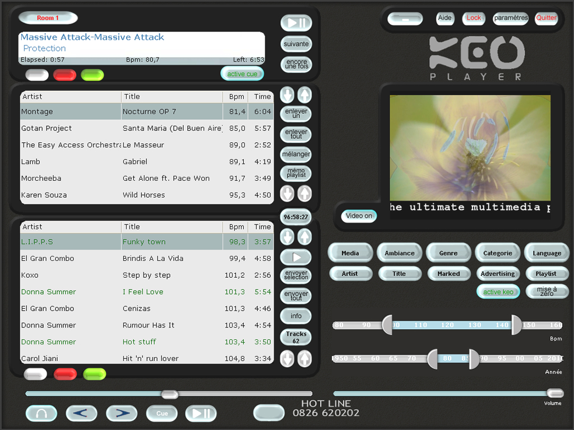Open the Media filter list
This screenshot has height=430, width=574.
click(350, 253)
